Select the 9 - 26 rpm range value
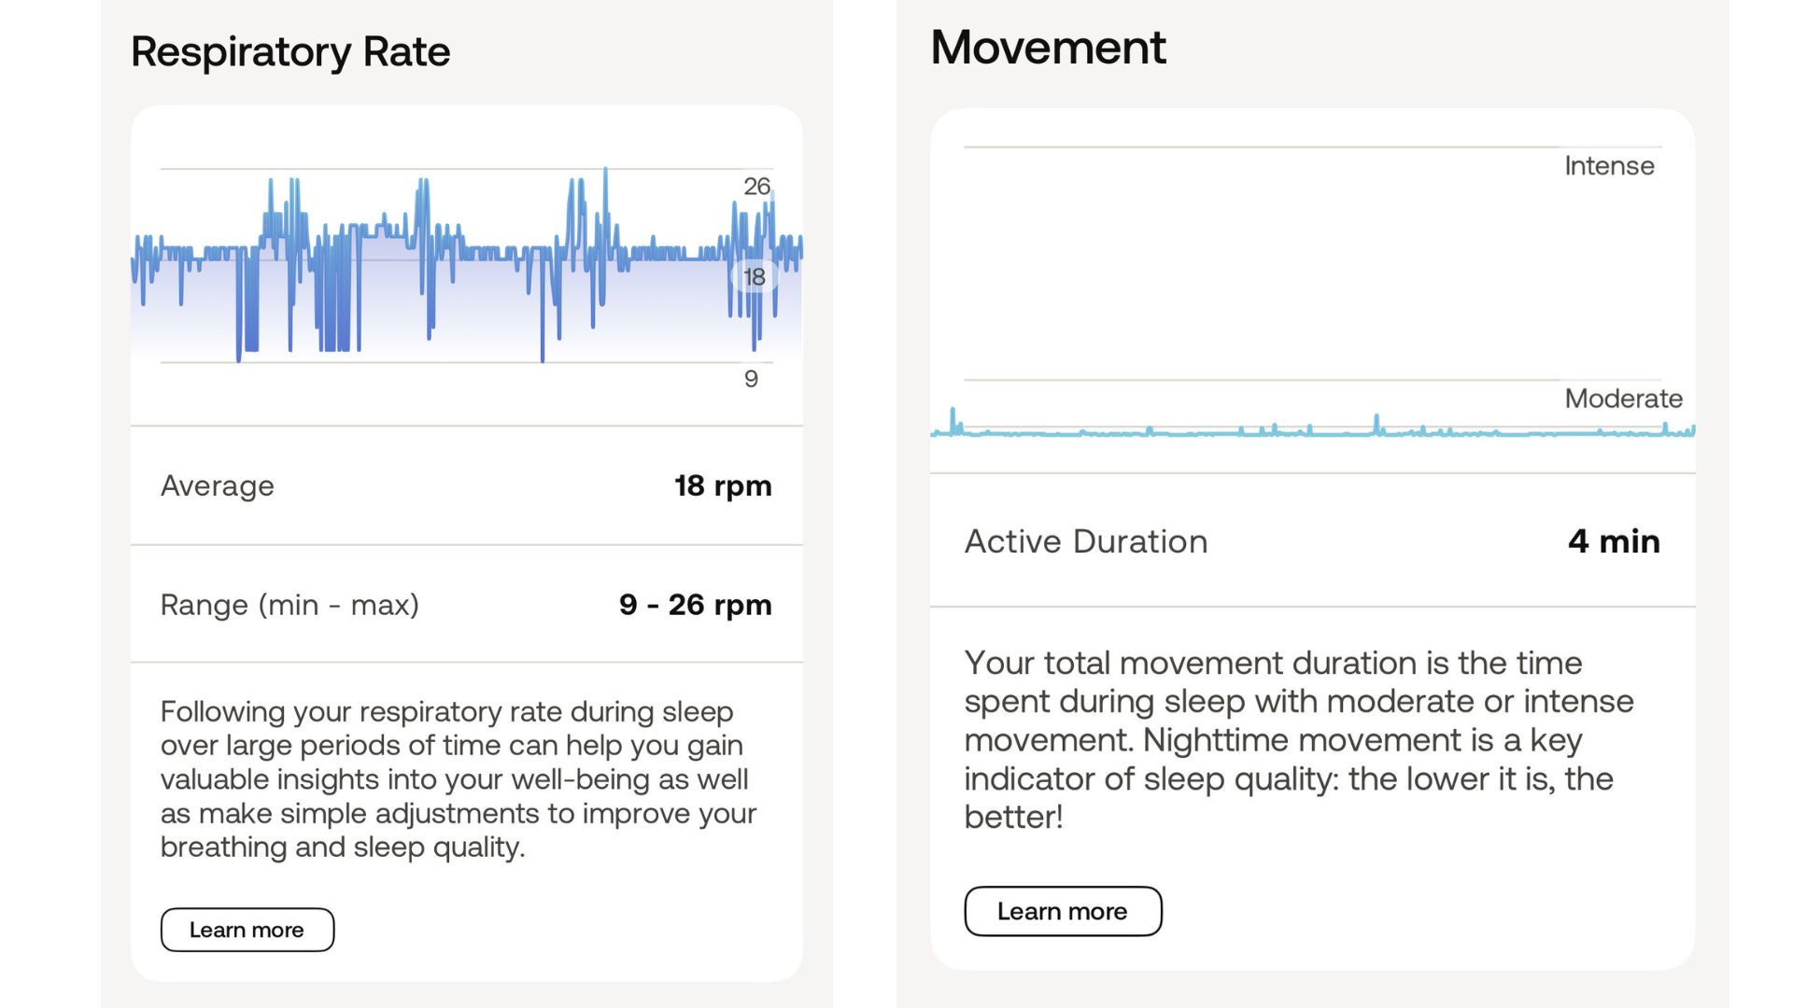 pos(695,605)
